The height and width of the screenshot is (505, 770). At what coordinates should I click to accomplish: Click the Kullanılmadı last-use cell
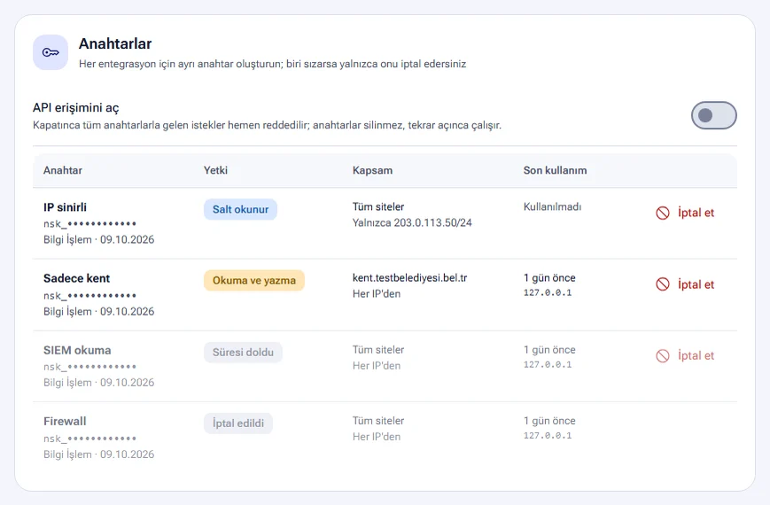coord(552,206)
